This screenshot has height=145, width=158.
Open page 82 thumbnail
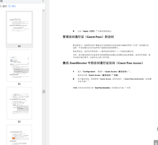click(x=19, y=103)
